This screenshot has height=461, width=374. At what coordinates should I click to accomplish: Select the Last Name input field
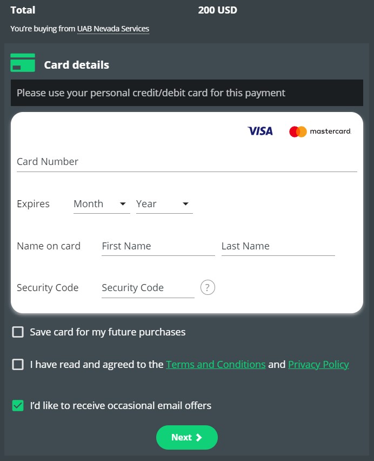pos(278,246)
